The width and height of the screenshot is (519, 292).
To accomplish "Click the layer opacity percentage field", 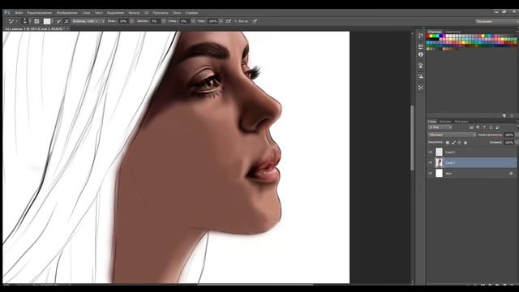I will [508, 135].
